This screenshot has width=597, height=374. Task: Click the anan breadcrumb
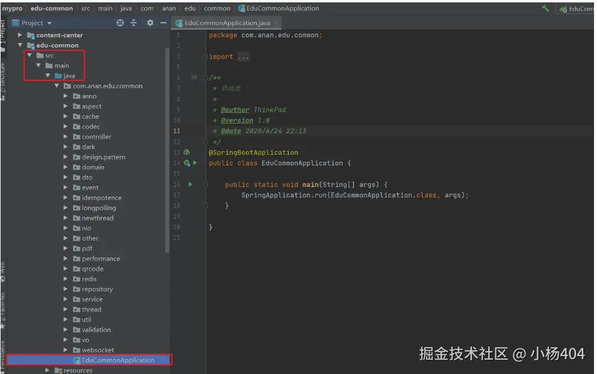[169, 8]
